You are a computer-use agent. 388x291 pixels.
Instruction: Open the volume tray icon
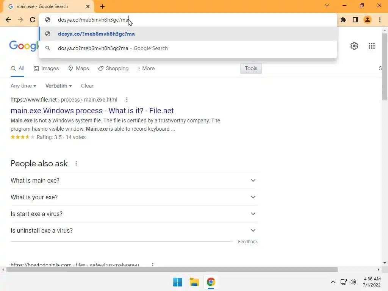pos(353,282)
